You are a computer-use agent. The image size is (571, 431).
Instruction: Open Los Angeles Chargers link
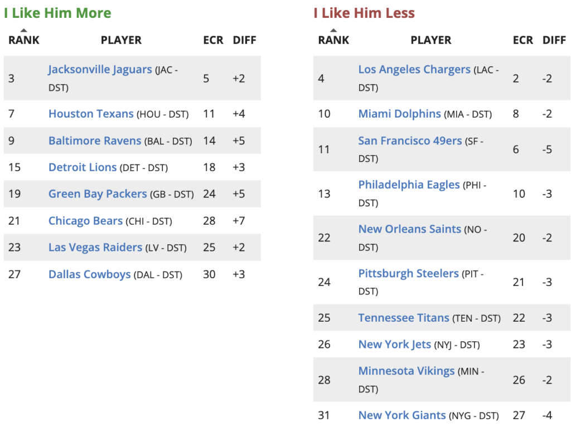[414, 70]
